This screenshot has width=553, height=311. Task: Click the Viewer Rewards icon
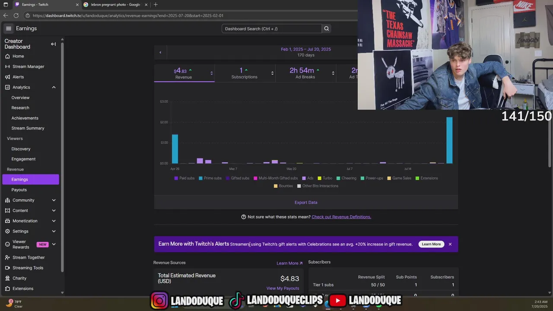coord(7,244)
